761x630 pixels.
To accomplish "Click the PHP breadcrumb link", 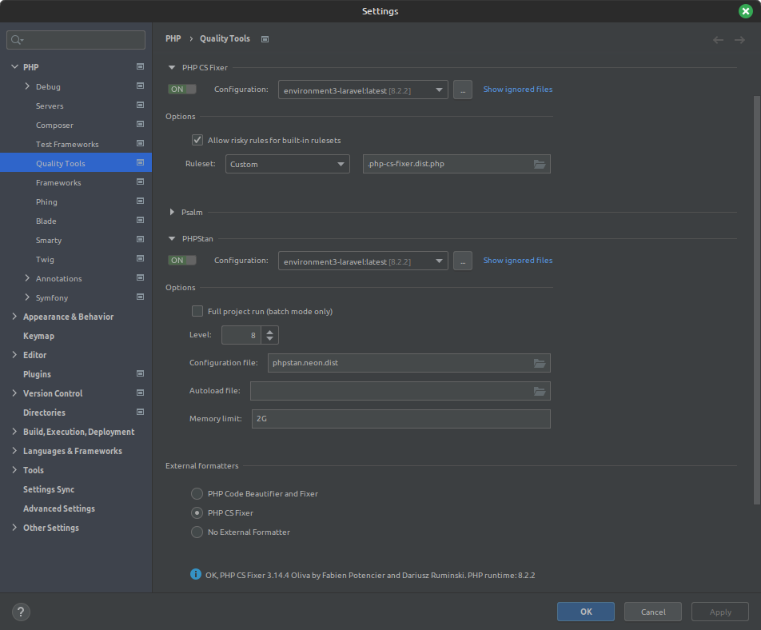I will pyautogui.click(x=173, y=38).
